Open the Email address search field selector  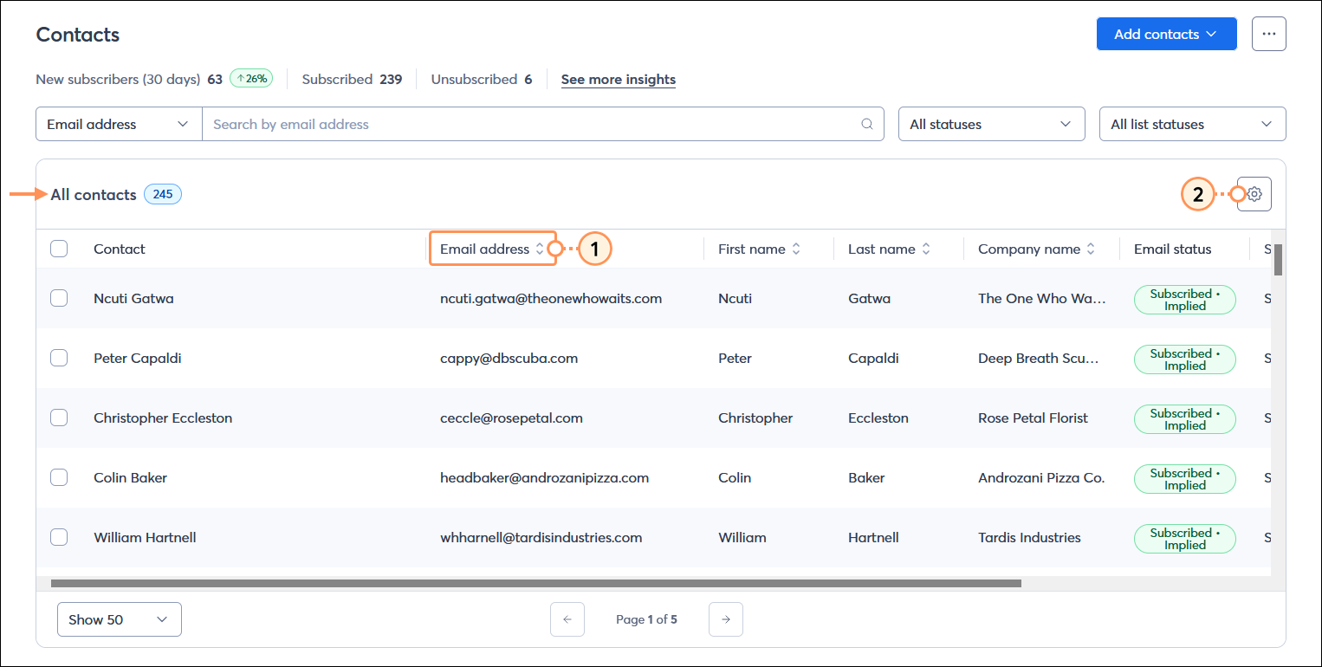point(118,124)
